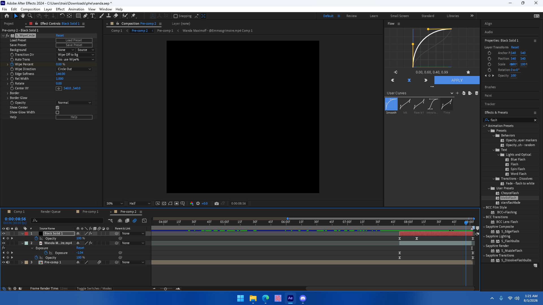Click the Load Preset button
543x305 pixels.
pos(74,40)
